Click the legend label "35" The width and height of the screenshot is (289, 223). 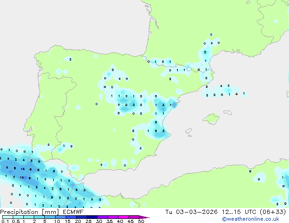pos(109,221)
